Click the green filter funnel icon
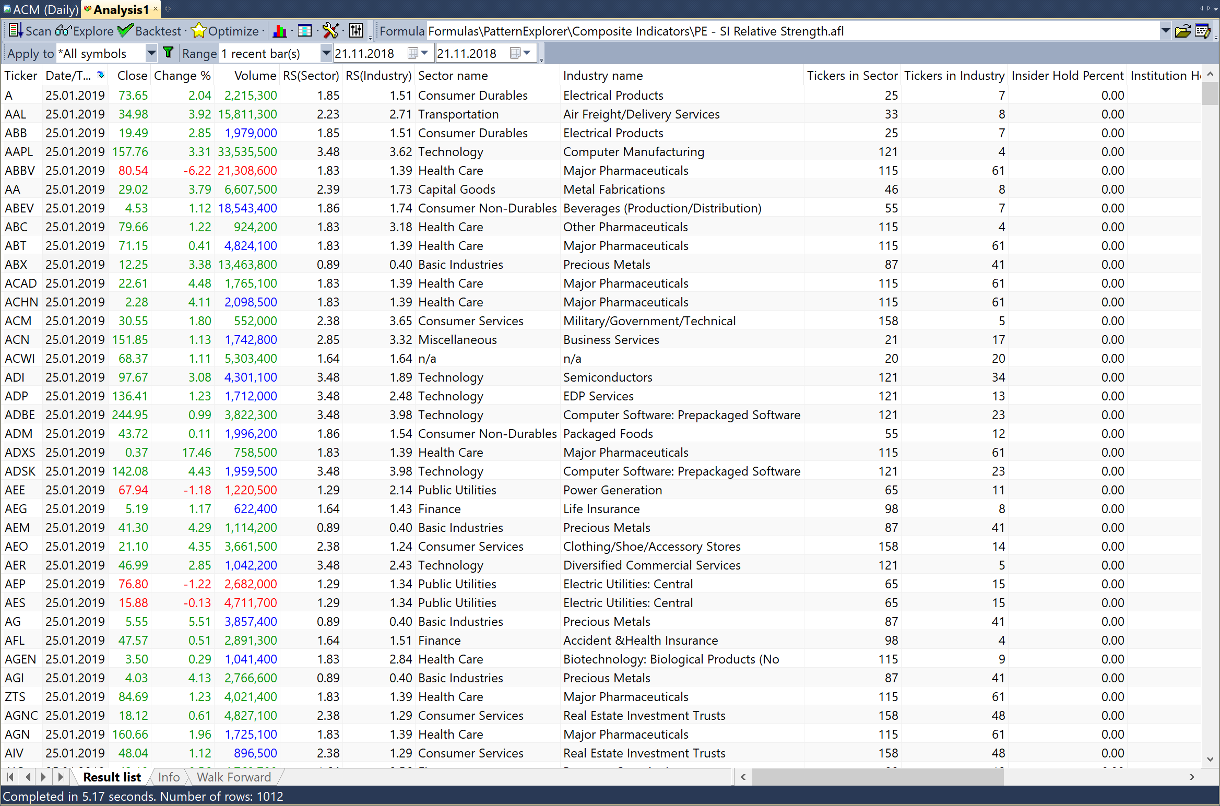Screen dimensions: 1220x806 168,53
